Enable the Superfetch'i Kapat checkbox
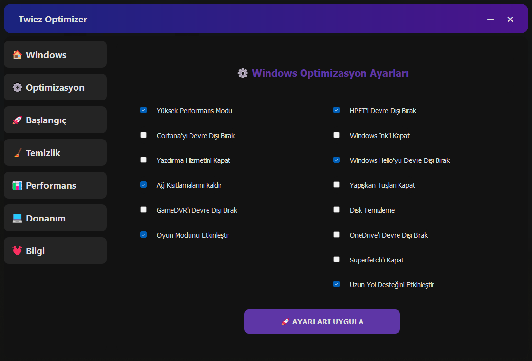 click(336, 260)
